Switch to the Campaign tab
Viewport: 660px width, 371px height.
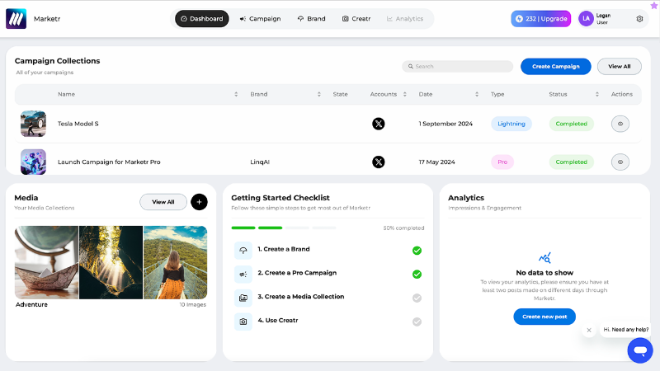(x=260, y=18)
